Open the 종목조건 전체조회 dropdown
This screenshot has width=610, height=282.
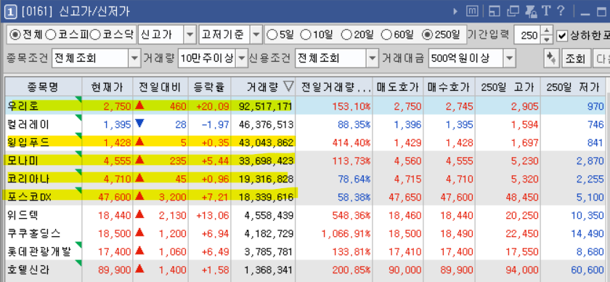134,58
